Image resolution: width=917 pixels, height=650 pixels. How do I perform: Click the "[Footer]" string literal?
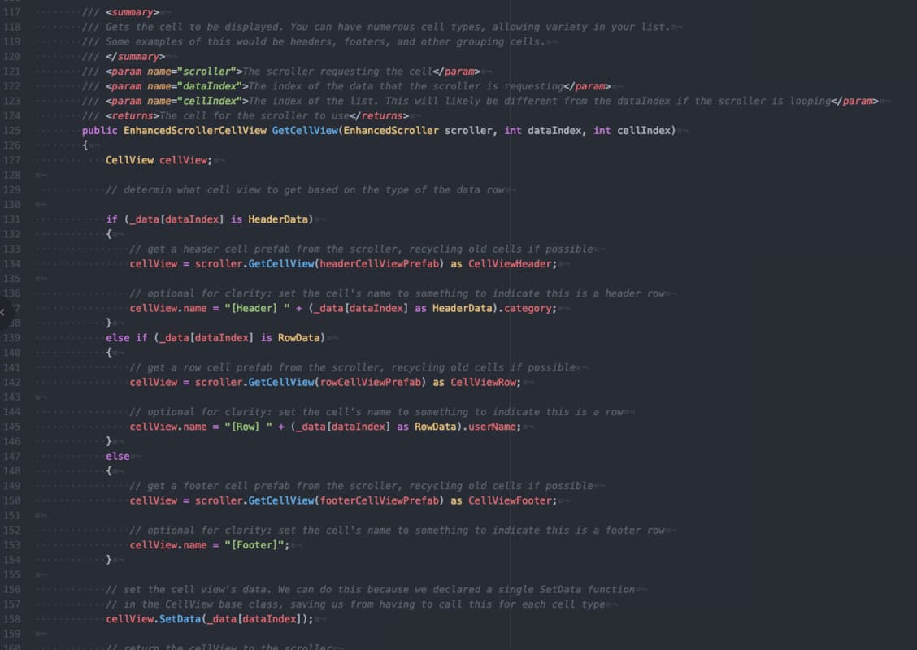click(257, 545)
